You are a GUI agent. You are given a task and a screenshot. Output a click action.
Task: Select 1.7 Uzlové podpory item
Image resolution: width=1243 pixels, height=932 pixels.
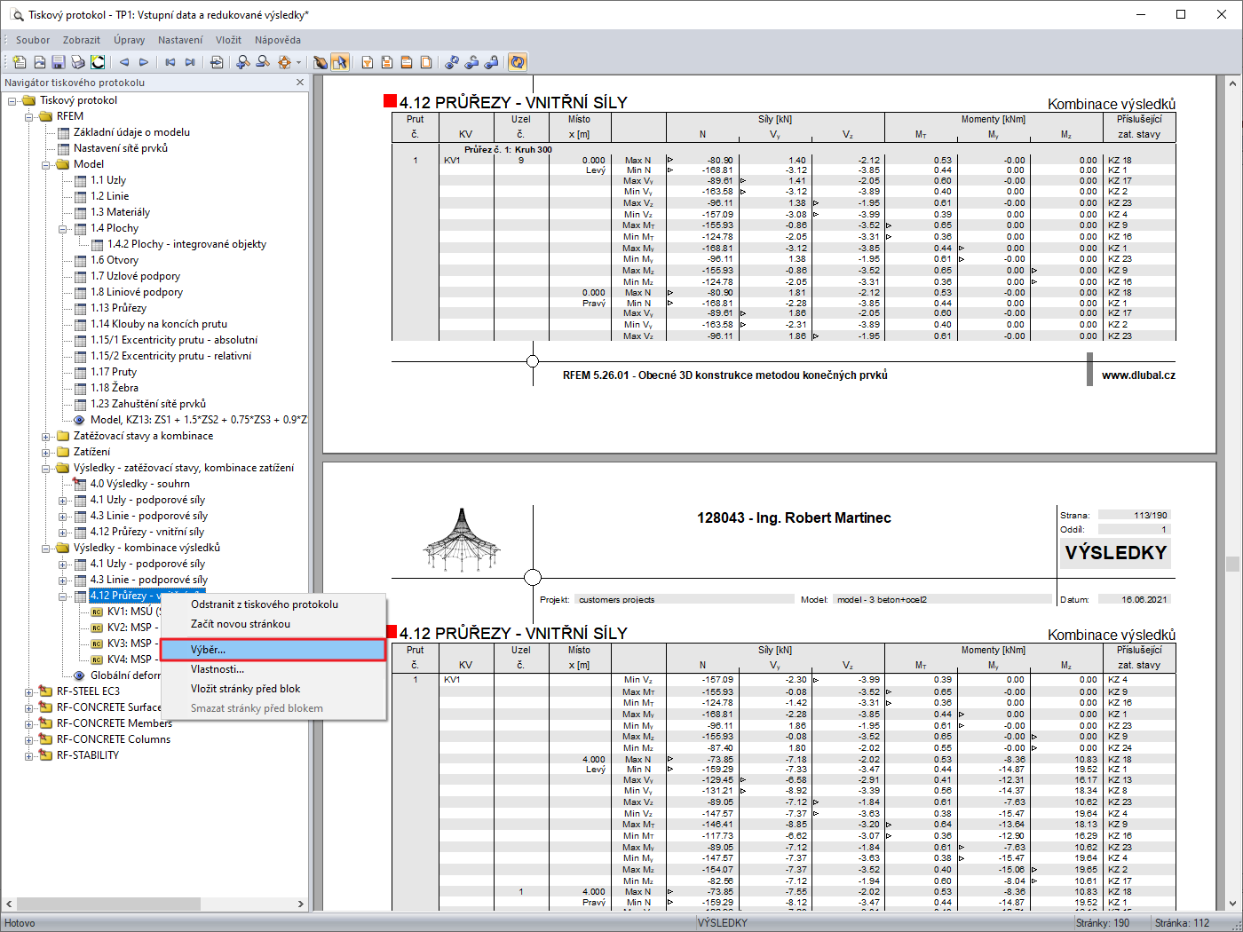pyautogui.click(x=135, y=276)
